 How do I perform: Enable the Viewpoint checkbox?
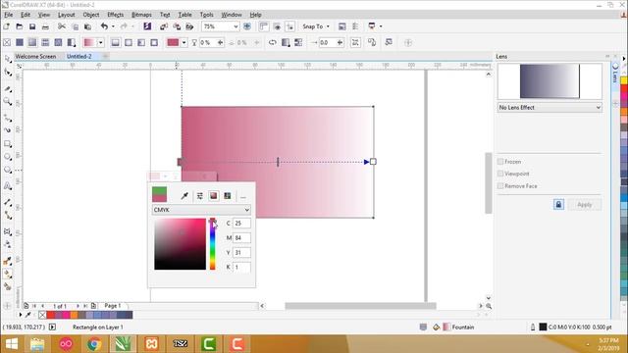pyautogui.click(x=500, y=174)
